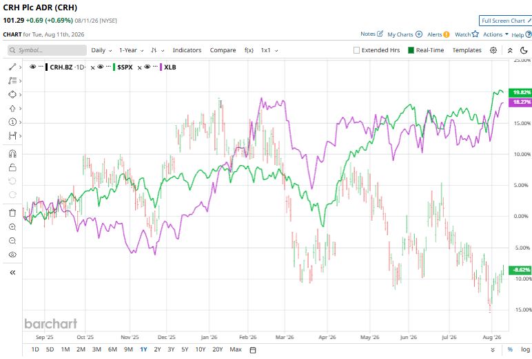
Task: Open Help question mark
Action: pos(529,34)
